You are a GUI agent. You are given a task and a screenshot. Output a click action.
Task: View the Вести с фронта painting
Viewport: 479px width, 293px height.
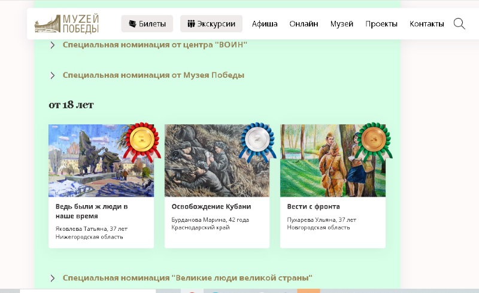(x=333, y=160)
